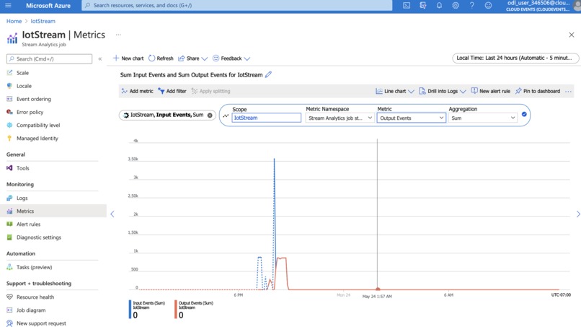The image size is (581, 327).
Task: Navigate chart to next time range arrow
Action: [577, 214]
